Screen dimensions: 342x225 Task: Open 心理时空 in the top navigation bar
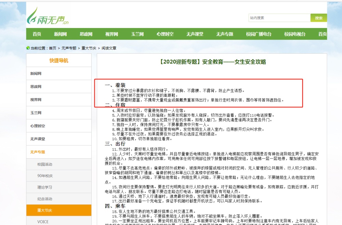[165, 34]
